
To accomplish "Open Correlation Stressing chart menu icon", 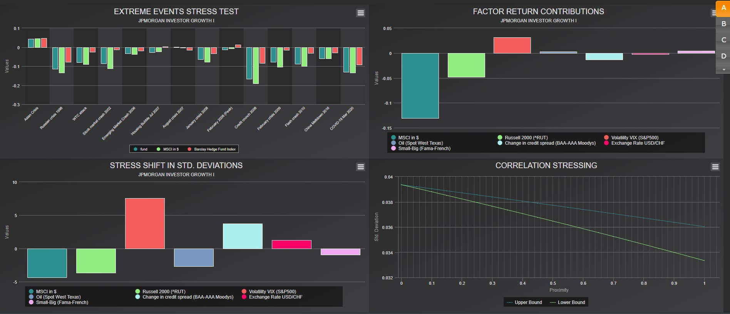I will coord(715,167).
